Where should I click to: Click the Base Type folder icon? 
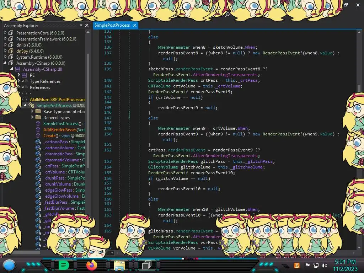(38, 111)
